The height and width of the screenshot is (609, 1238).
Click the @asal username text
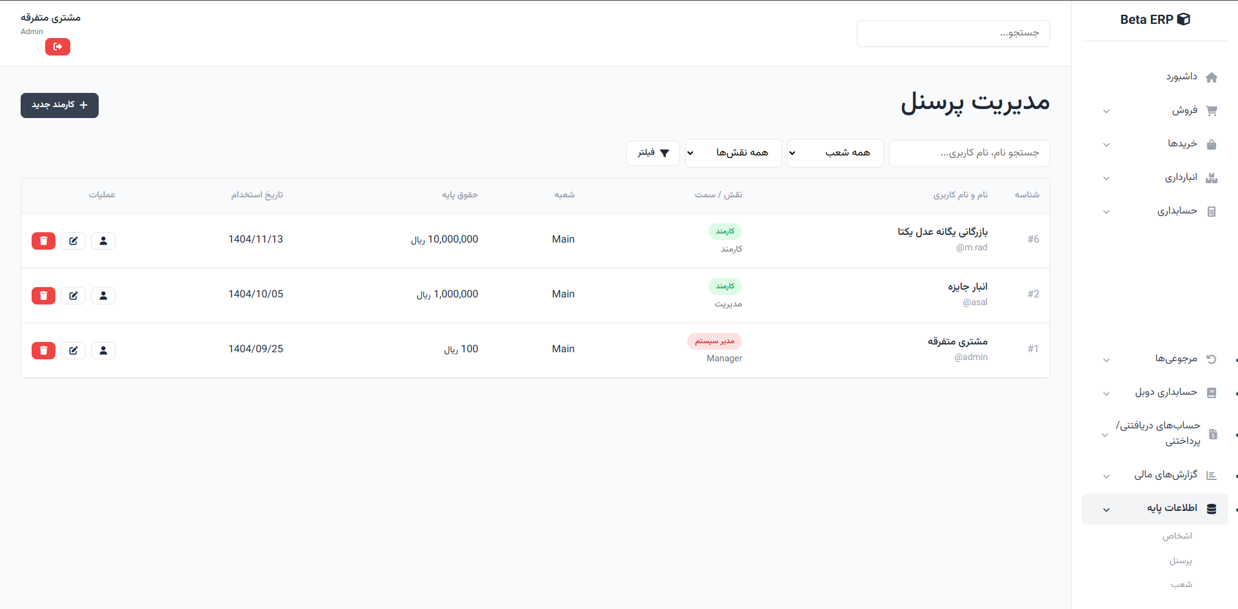975,303
